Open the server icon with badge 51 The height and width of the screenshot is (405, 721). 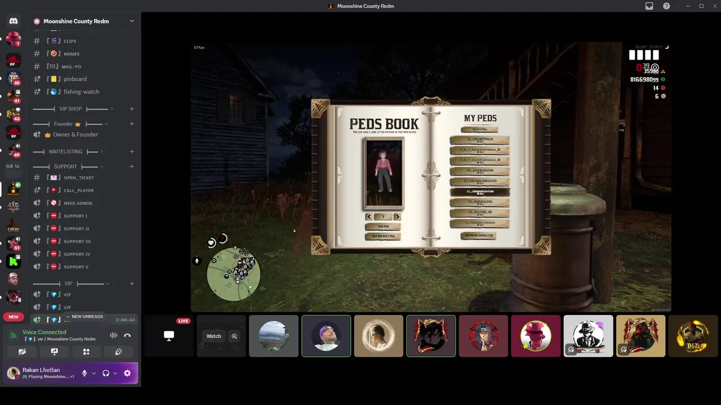pyautogui.click(x=14, y=243)
